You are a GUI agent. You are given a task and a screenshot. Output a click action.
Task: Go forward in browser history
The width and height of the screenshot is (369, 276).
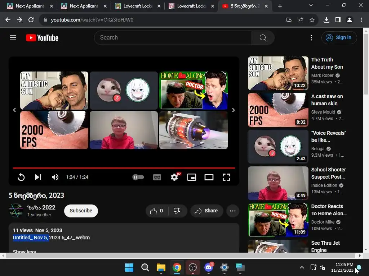[x=19, y=20]
